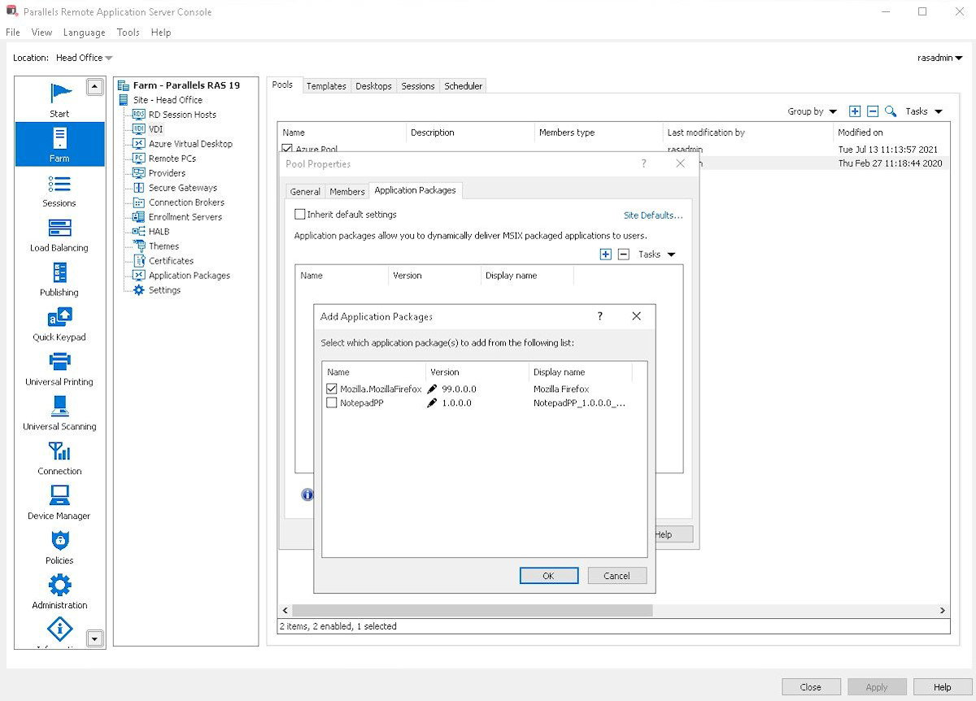Open Load Balancing category
Viewport: 976px width, 701px height.
point(59,233)
